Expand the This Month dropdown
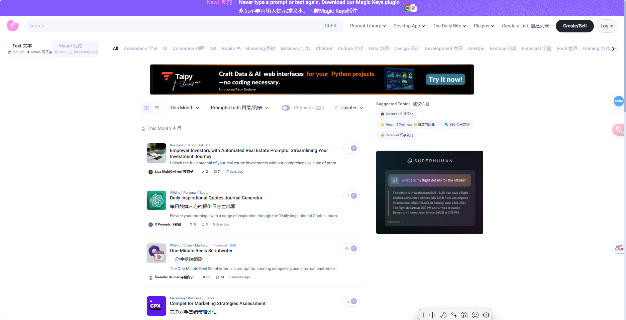This screenshot has height=320, width=626. tap(184, 108)
